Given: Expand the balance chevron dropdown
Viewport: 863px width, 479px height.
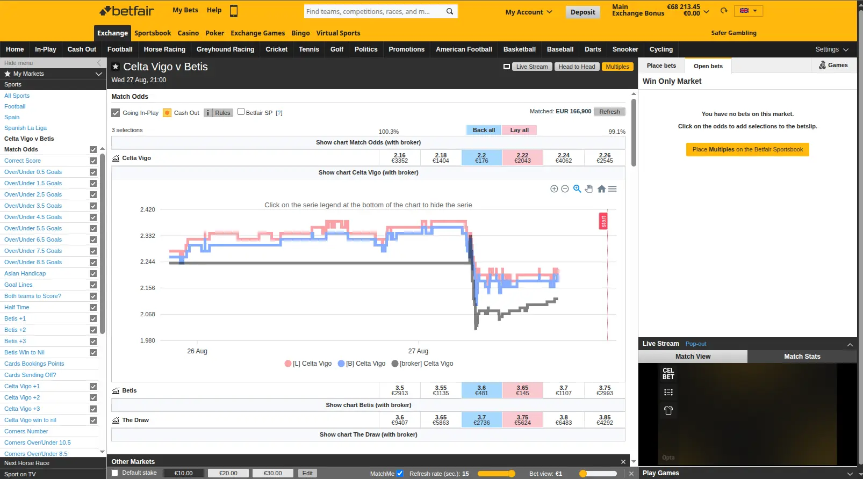Looking at the screenshot, I should tap(707, 11).
